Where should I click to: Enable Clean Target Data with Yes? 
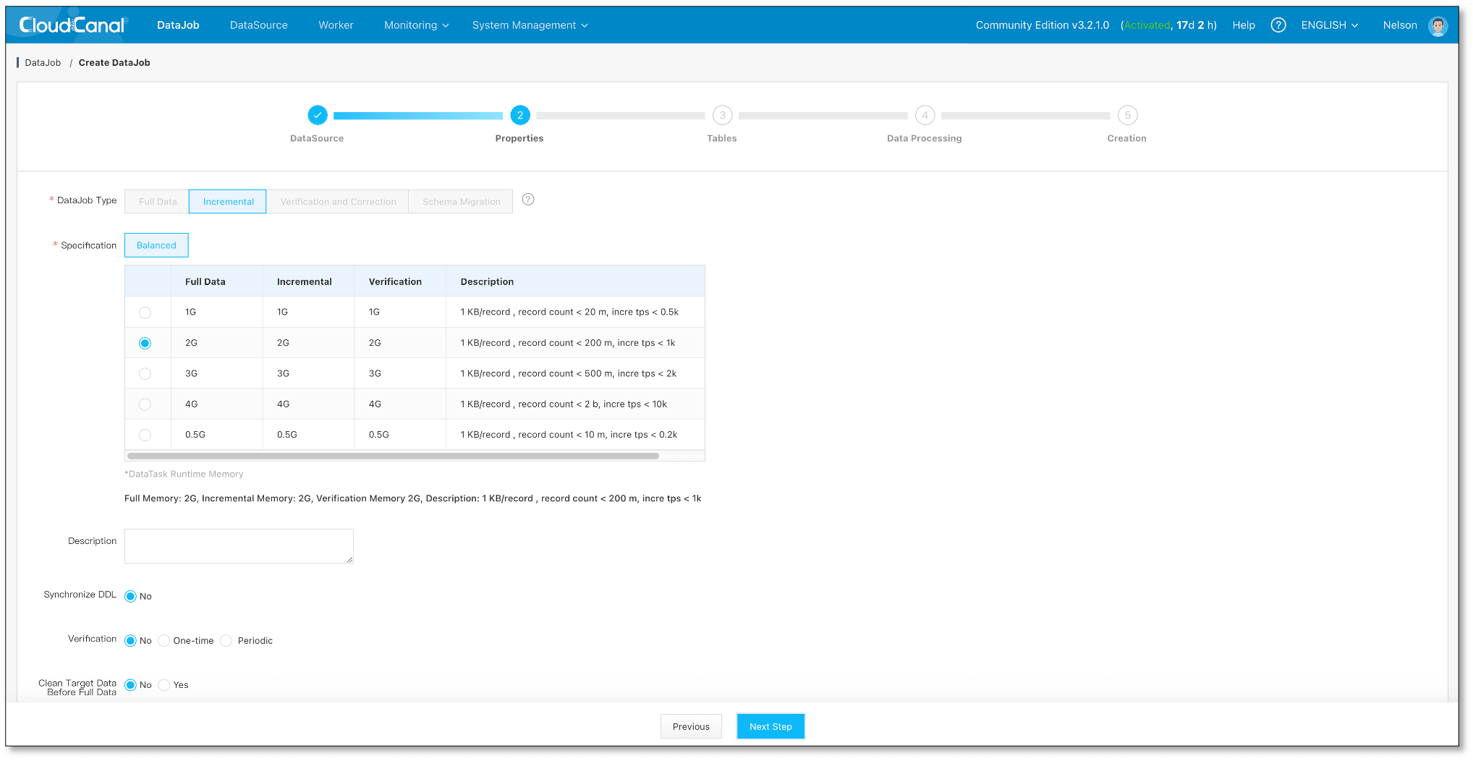tap(164, 685)
